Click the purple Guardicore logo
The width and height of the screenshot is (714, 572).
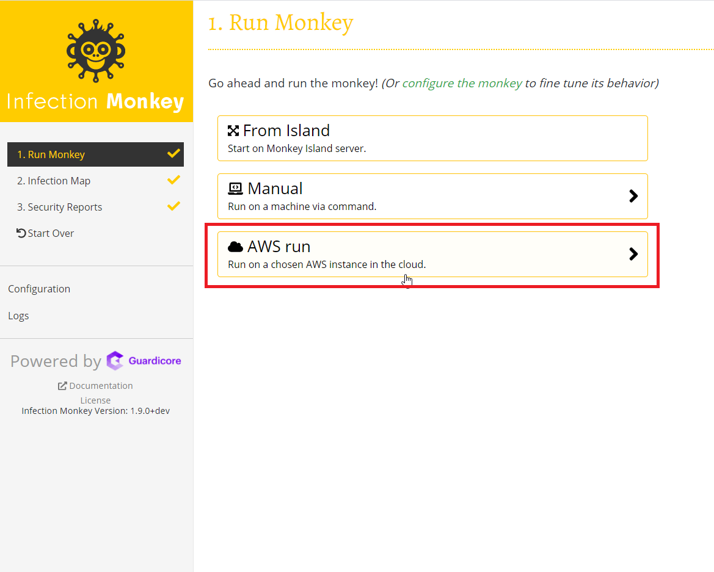click(x=144, y=361)
